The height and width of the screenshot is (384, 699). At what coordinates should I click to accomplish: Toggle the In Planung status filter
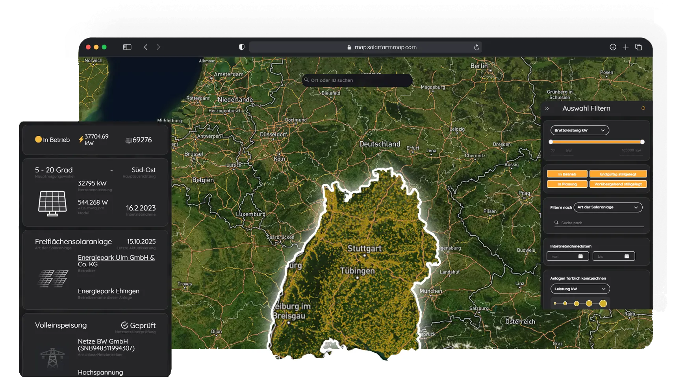point(567,184)
